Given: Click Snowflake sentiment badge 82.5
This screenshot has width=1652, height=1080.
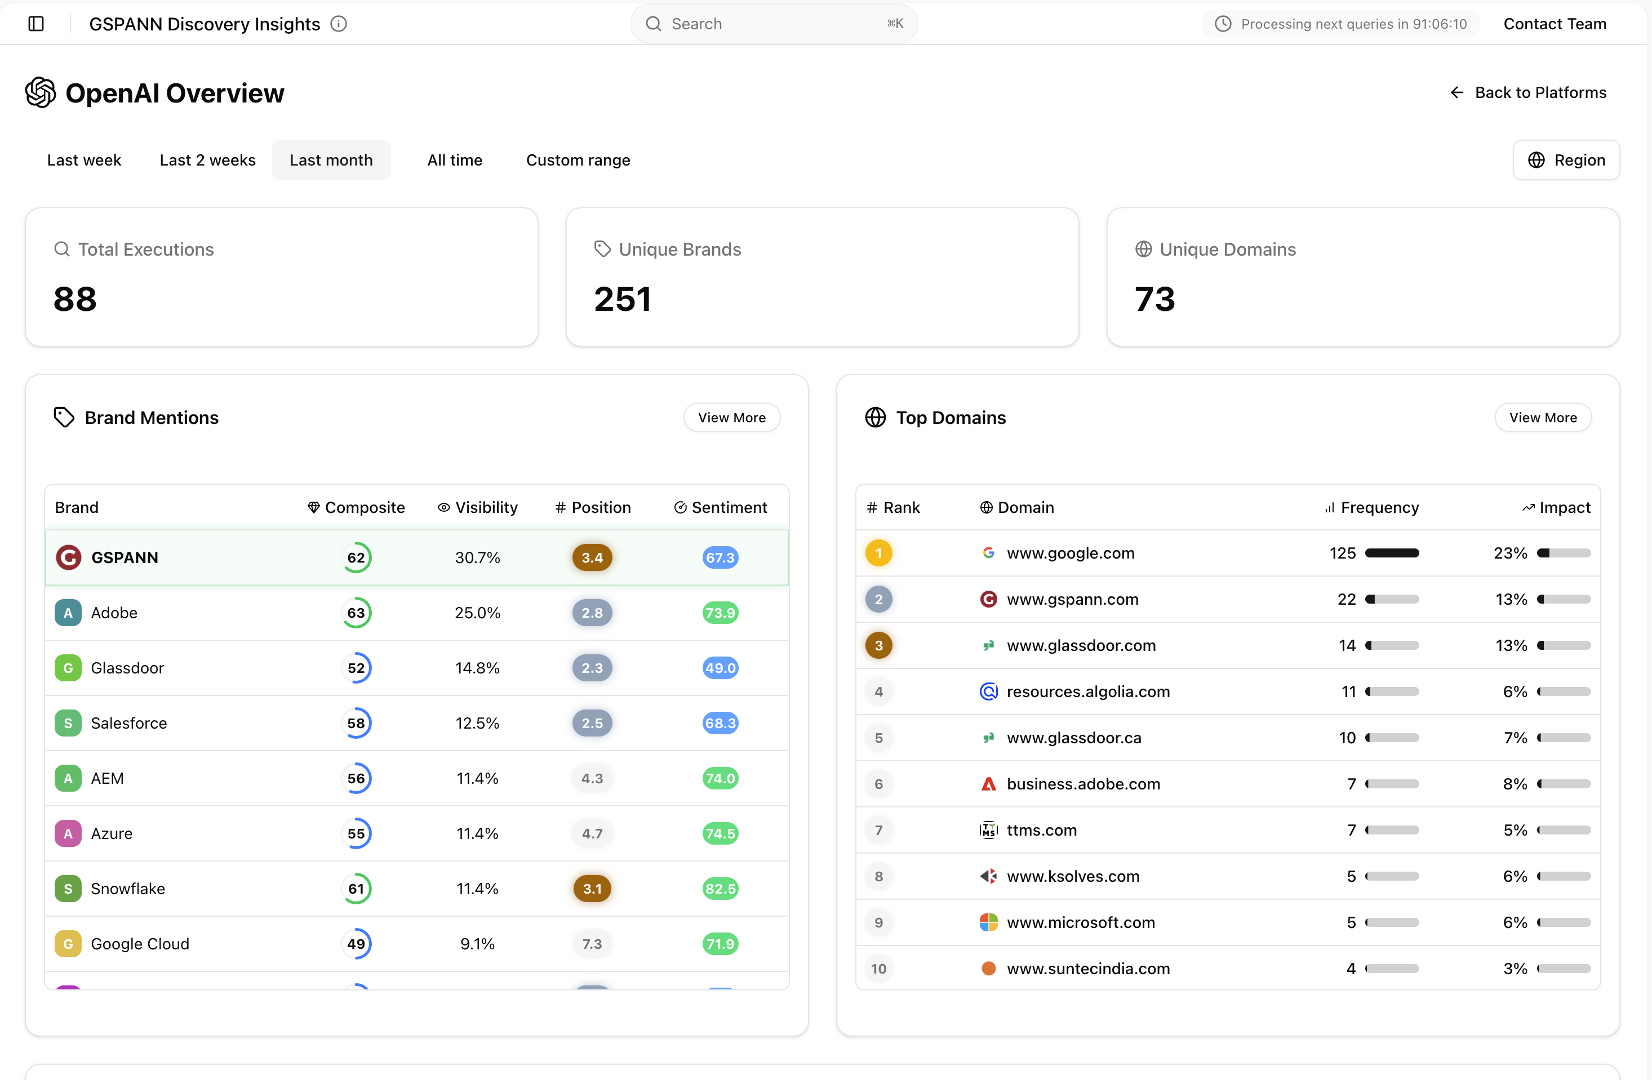Looking at the screenshot, I should click(721, 889).
